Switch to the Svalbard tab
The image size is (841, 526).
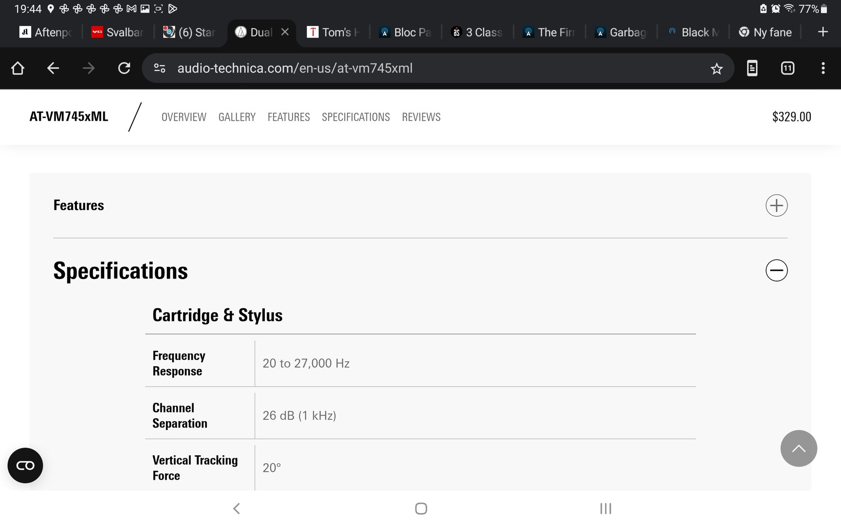click(117, 33)
